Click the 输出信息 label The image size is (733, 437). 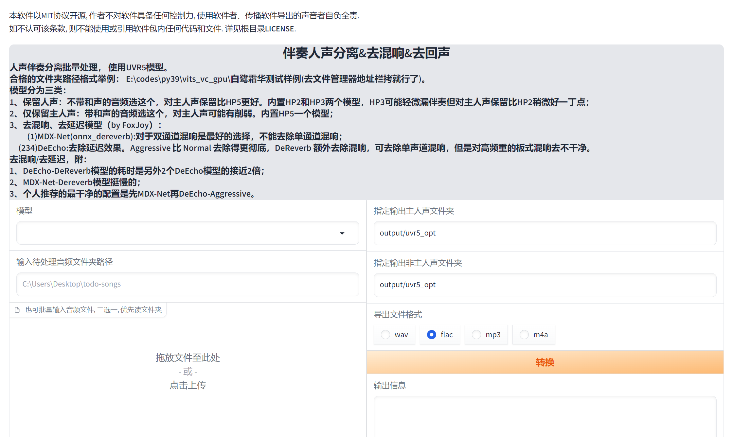pyautogui.click(x=390, y=385)
